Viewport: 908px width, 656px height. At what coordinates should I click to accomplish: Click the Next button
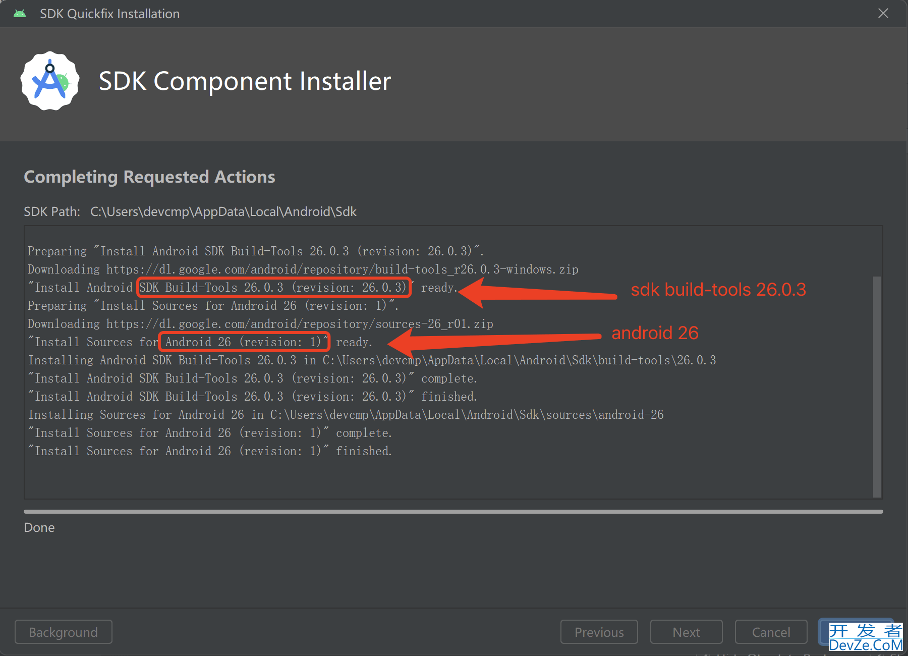686,632
